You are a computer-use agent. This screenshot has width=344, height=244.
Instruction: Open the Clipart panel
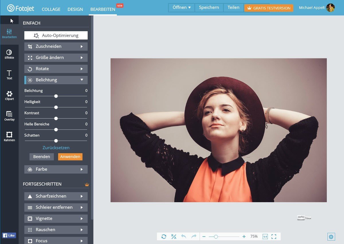tap(9, 95)
